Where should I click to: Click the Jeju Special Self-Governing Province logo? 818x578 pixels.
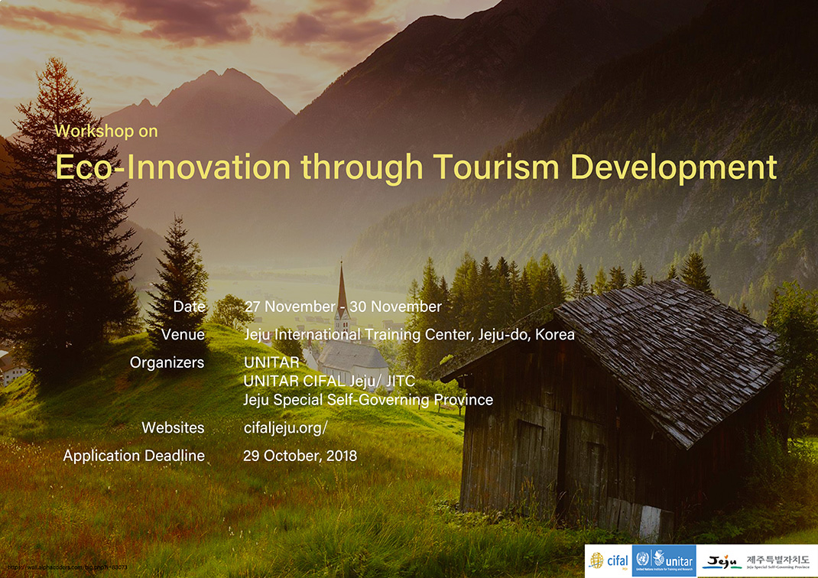click(757, 561)
